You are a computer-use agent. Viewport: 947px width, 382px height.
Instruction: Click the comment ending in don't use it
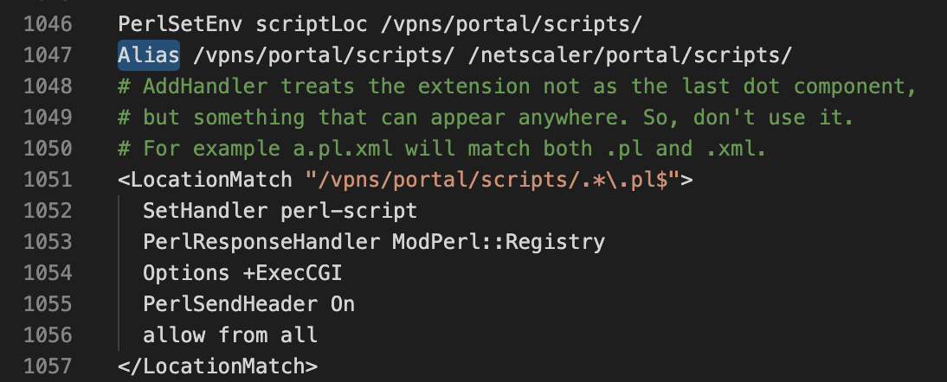tap(486, 118)
